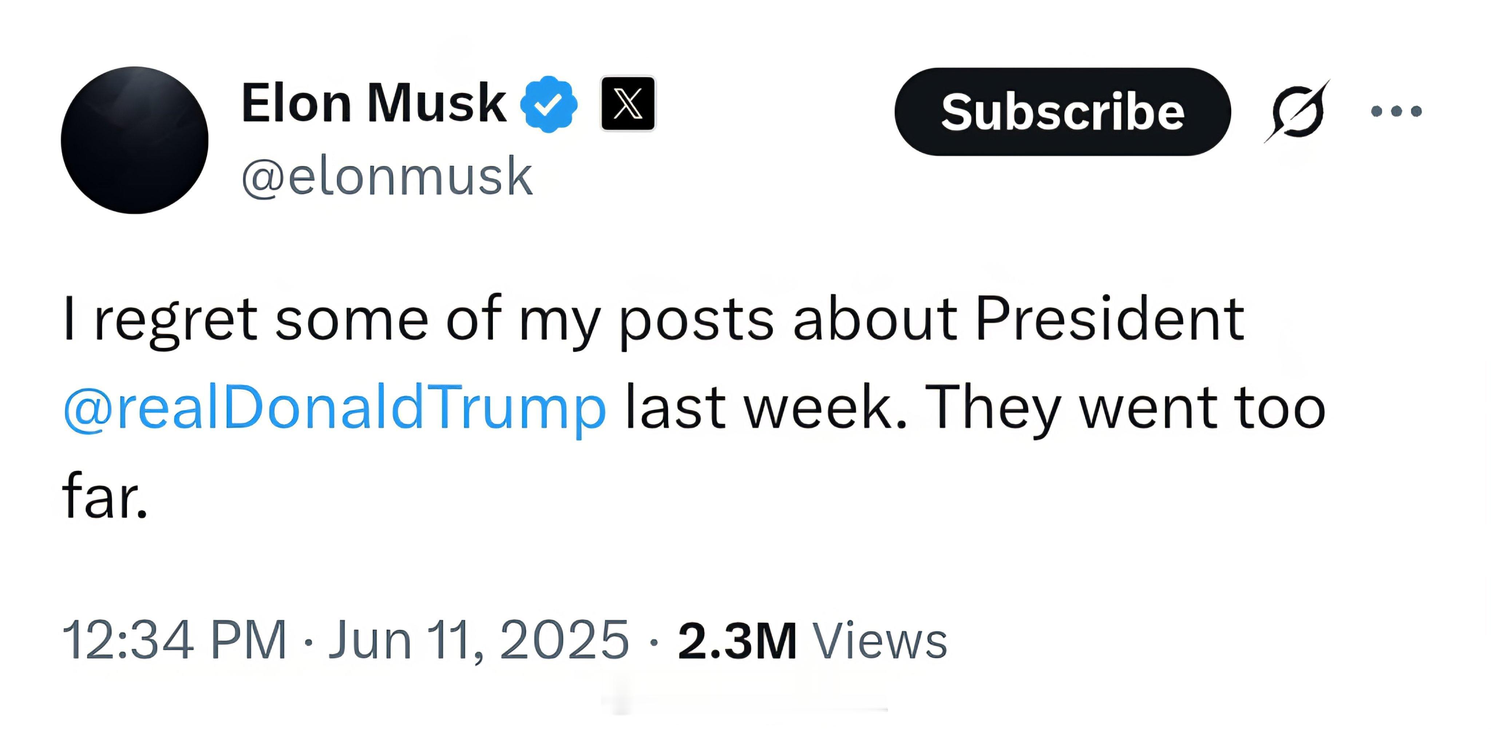1491x729 pixels.
Task: Visit the @elonmusk handle link
Action: pyautogui.click(x=387, y=177)
